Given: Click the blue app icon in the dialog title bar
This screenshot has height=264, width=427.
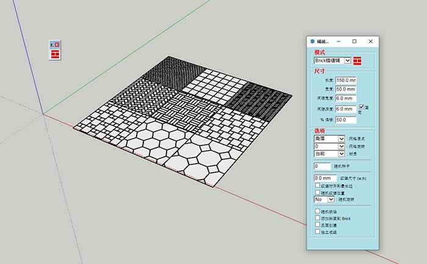Looking at the screenshot, I should (312, 41).
